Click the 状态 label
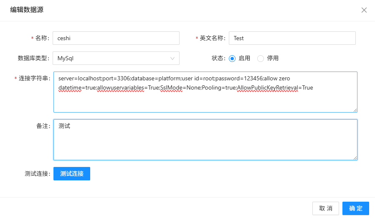The width and height of the screenshot is (375, 218). (x=218, y=58)
